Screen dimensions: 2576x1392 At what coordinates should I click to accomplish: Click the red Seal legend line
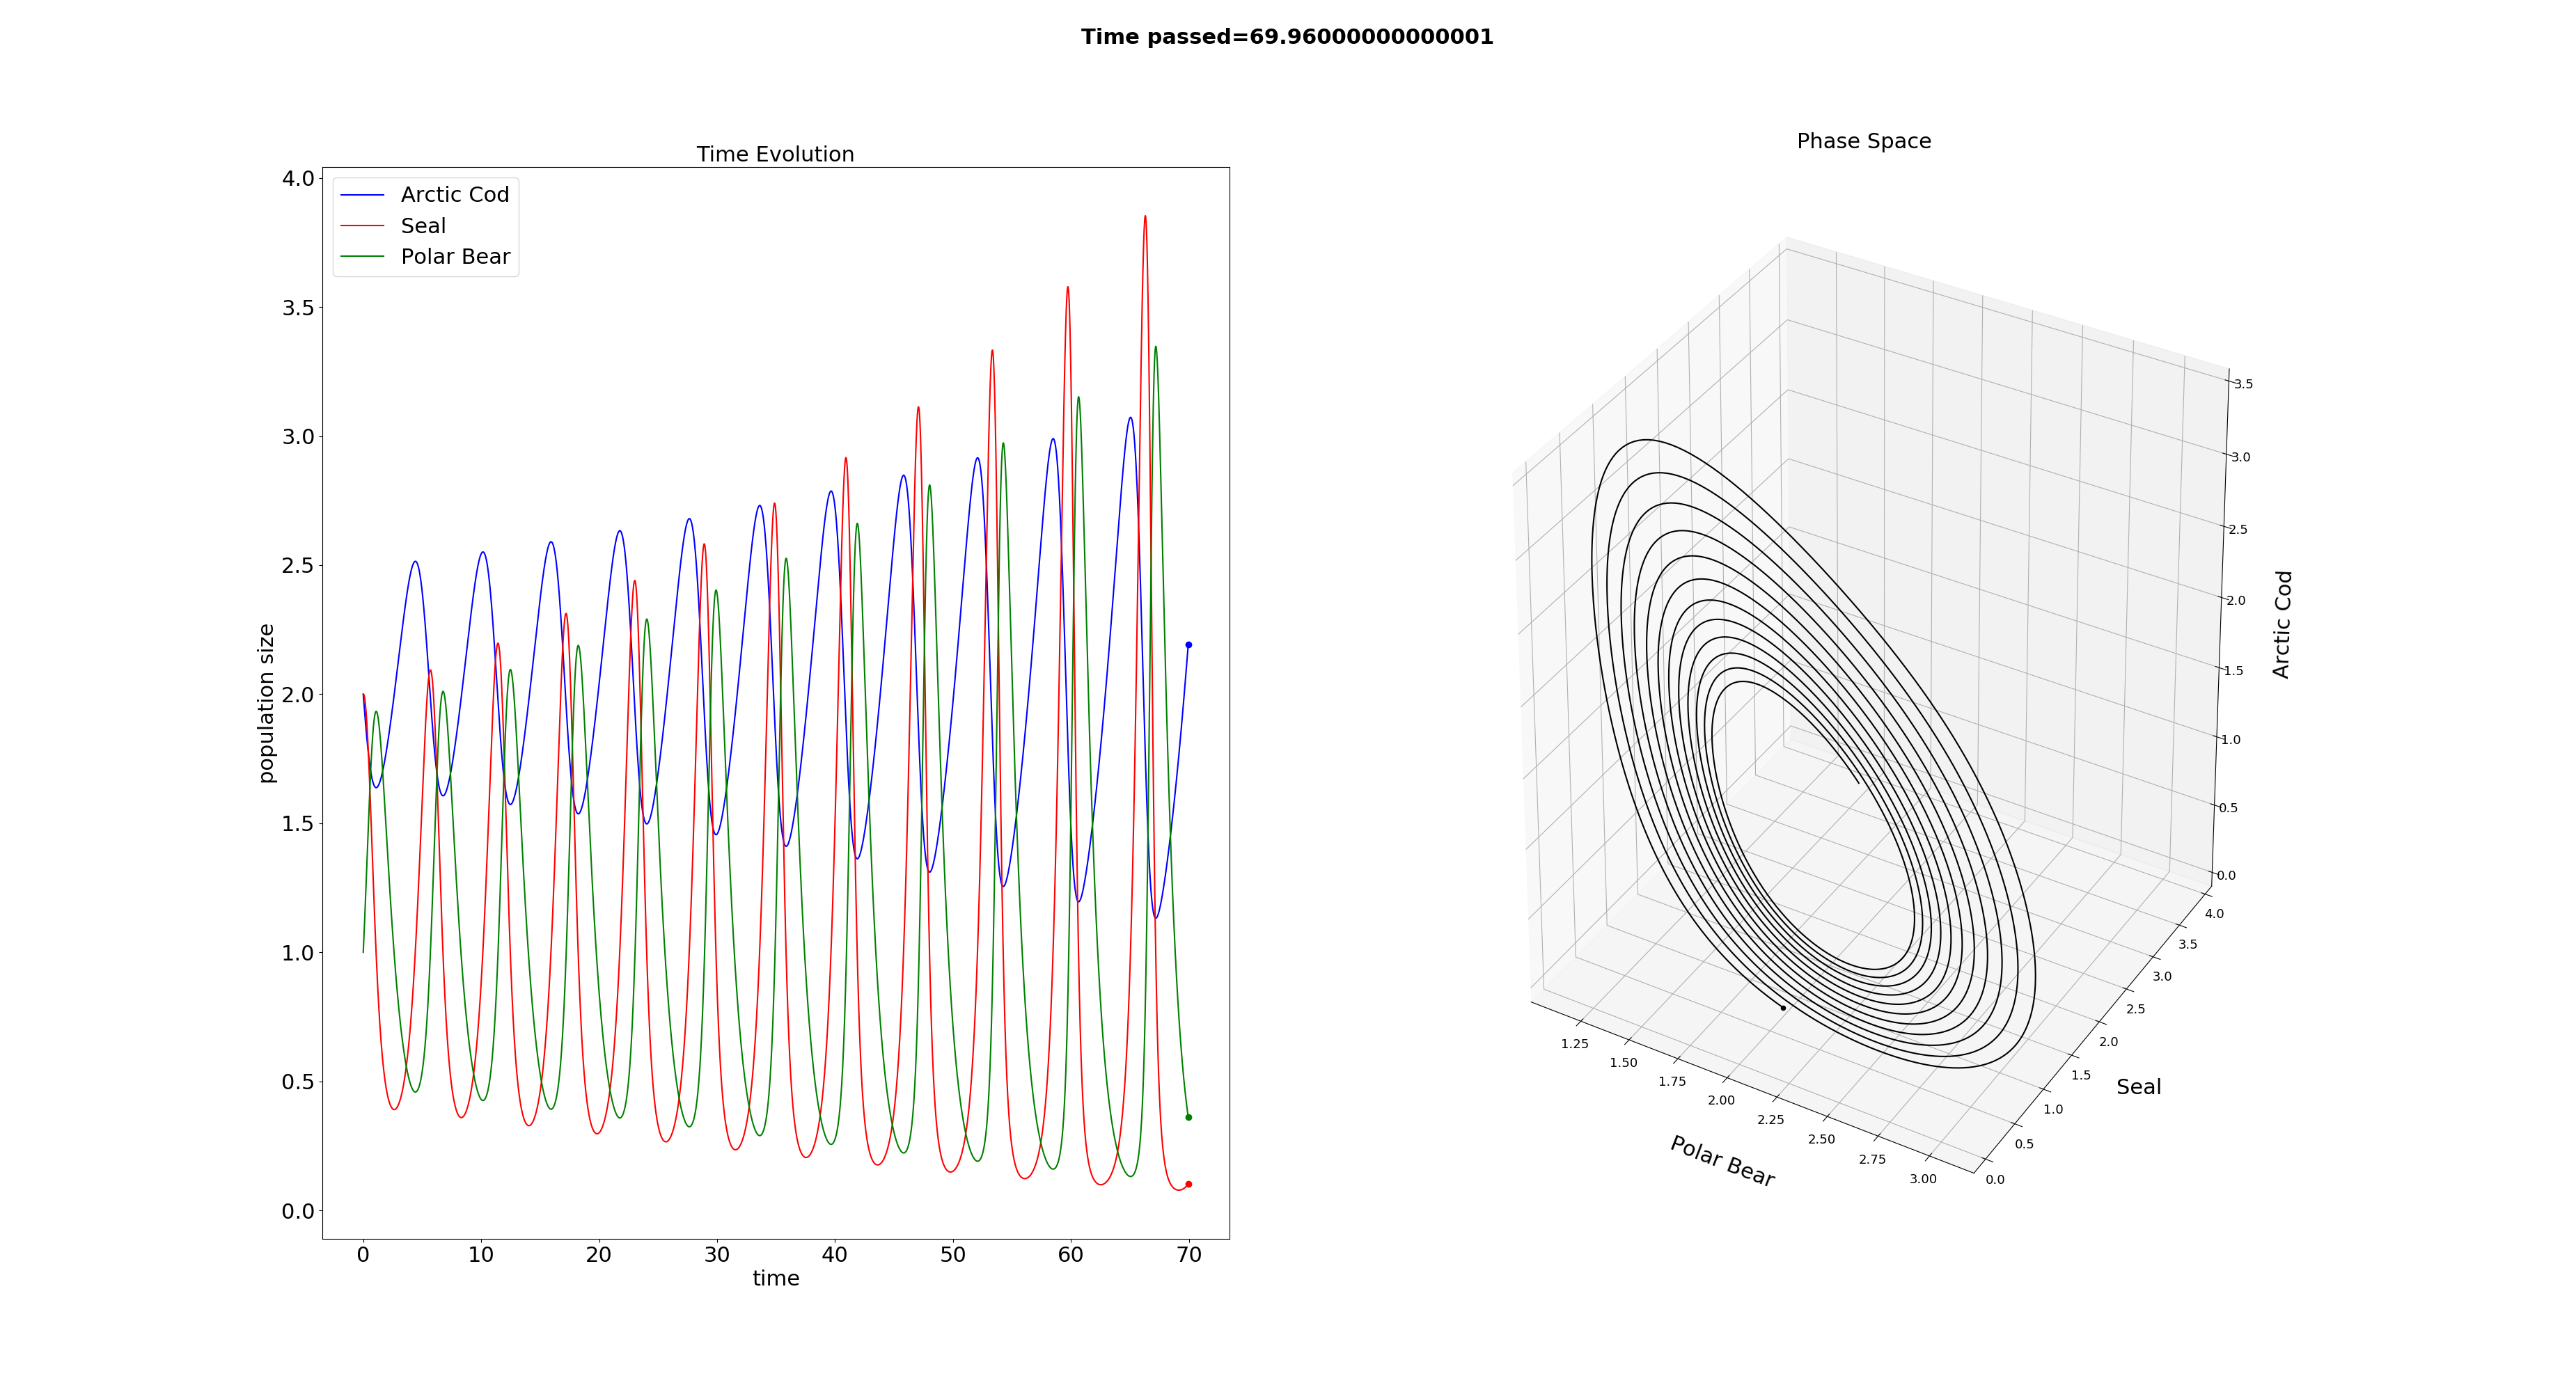[x=362, y=226]
